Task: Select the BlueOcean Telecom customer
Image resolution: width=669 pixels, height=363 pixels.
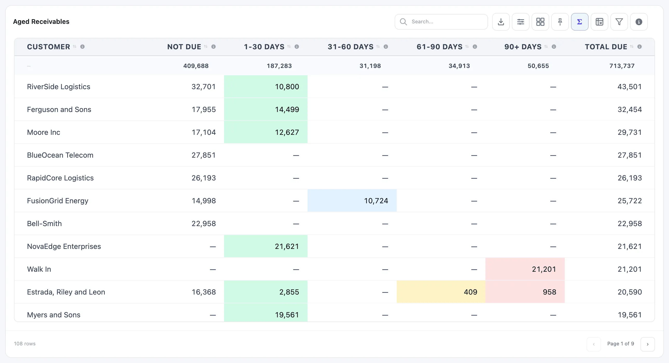Action: click(x=60, y=155)
